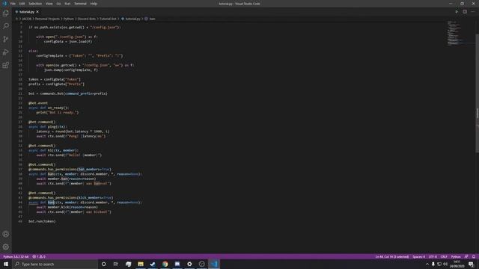The height and width of the screenshot is (269, 479).
Task: Expand Personal Projects breadcrumb
Action: 47,19
